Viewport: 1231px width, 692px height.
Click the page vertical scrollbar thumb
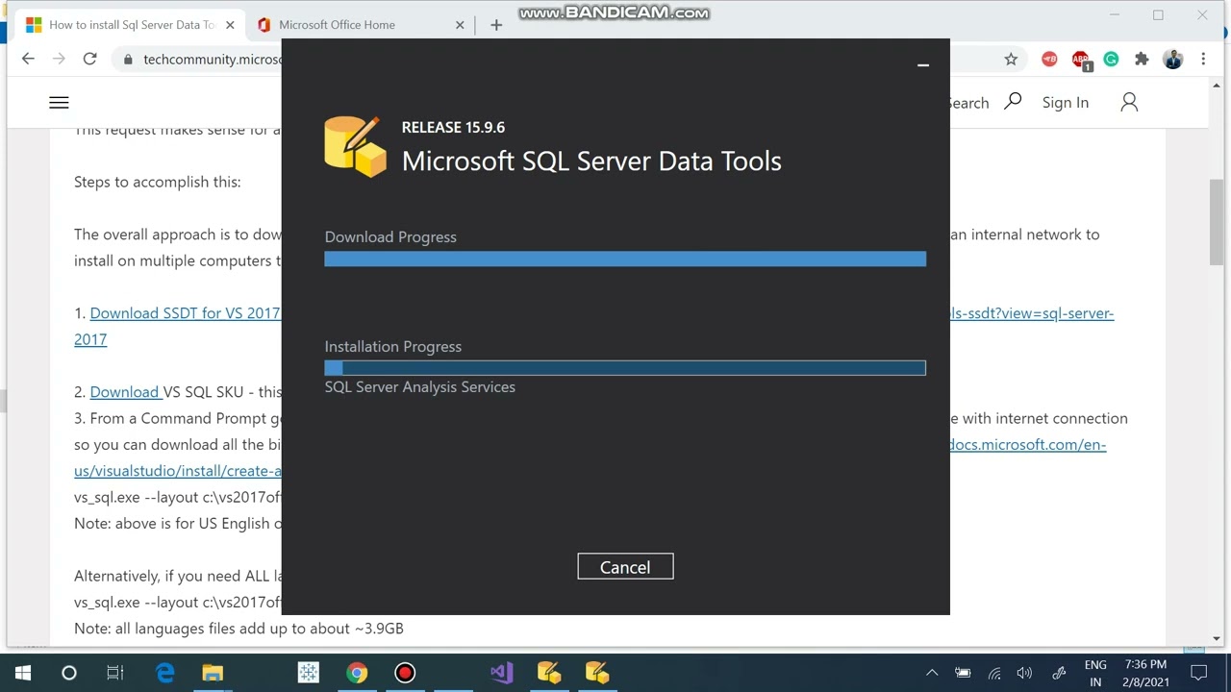pyautogui.click(x=1217, y=221)
